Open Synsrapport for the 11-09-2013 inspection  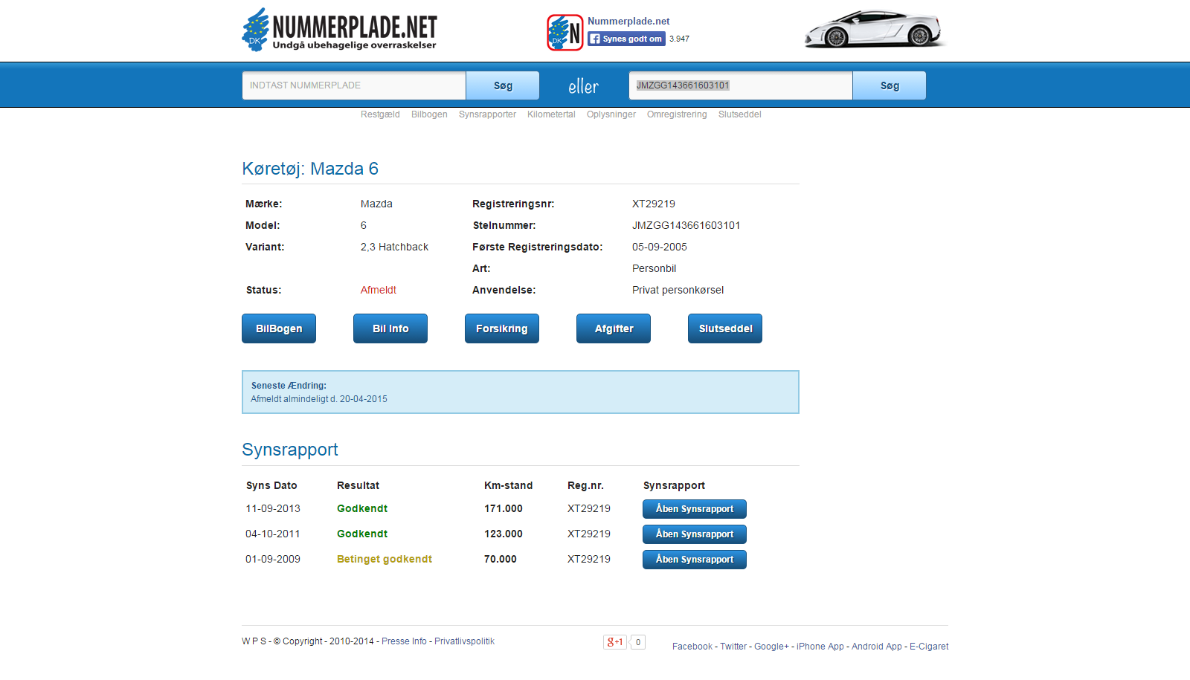(x=695, y=509)
